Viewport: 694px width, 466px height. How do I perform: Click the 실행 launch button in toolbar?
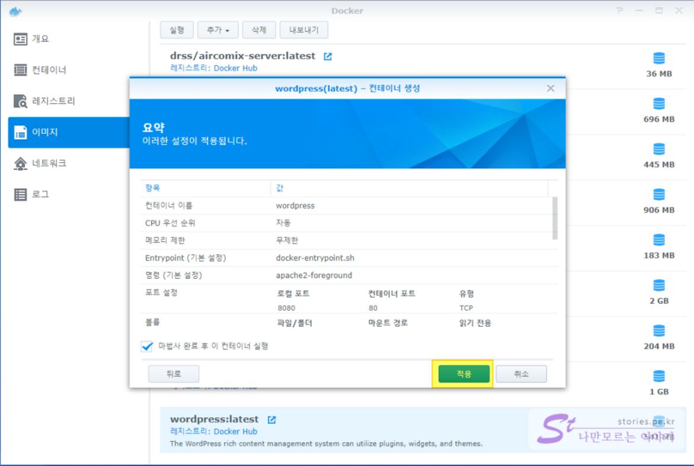point(177,30)
